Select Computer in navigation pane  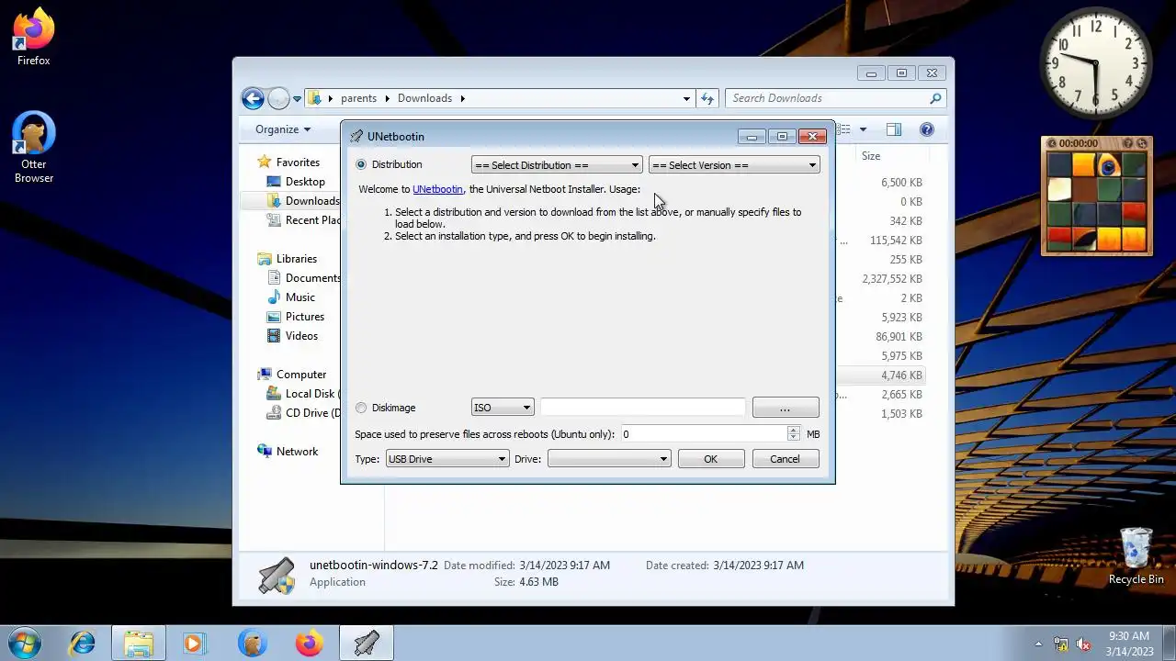(x=300, y=375)
